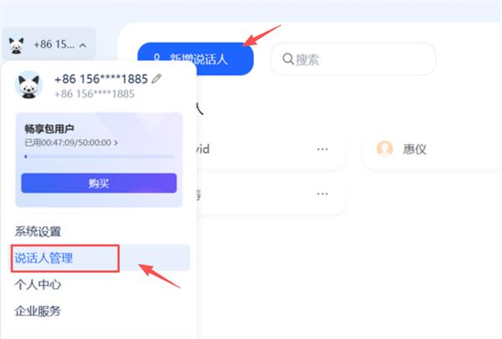Open usage details arrow after 50:00:00
Screen dimensions: 502x339
pos(116,142)
